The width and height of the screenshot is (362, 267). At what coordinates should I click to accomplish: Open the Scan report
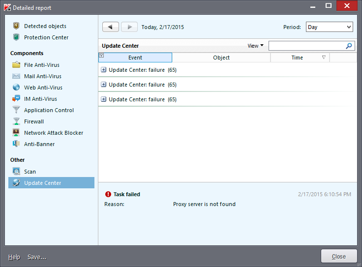point(30,172)
